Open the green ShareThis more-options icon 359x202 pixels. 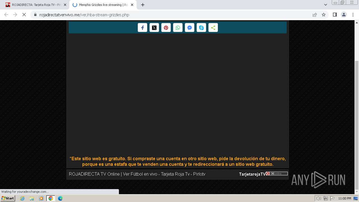pyautogui.click(x=213, y=28)
